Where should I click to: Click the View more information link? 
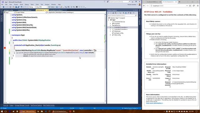point(154,103)
